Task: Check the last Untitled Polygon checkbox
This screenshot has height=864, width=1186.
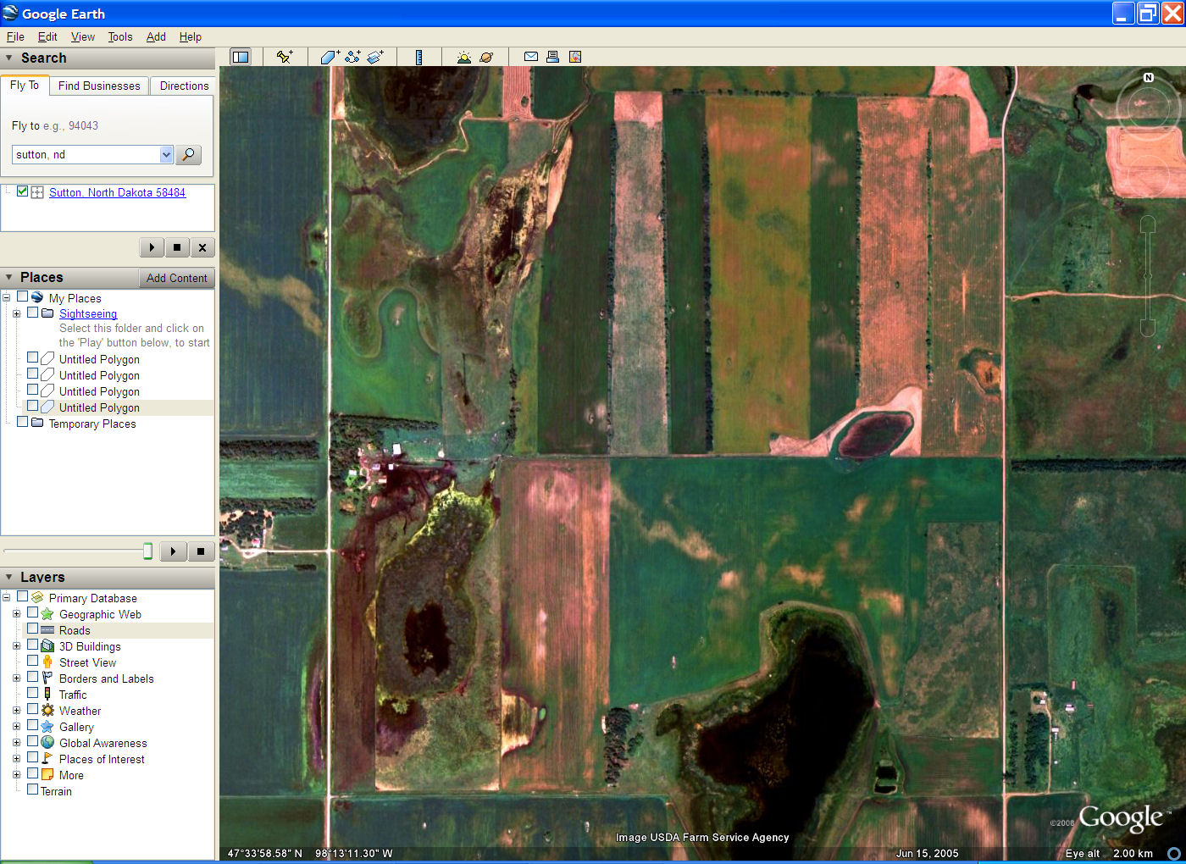Action: point(32,406)
